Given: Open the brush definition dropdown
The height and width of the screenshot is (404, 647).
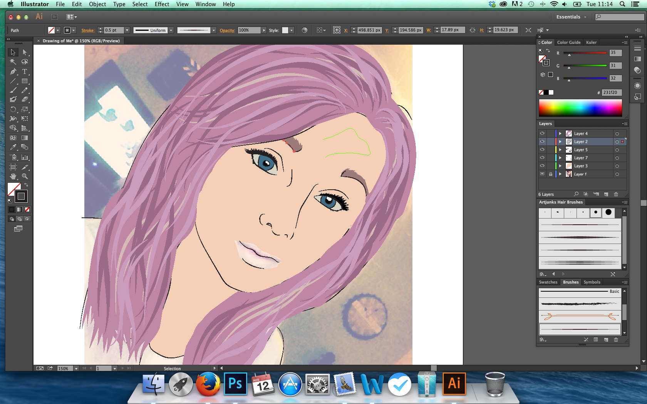Looking at the screenshot, I should [x=214, y=30].
